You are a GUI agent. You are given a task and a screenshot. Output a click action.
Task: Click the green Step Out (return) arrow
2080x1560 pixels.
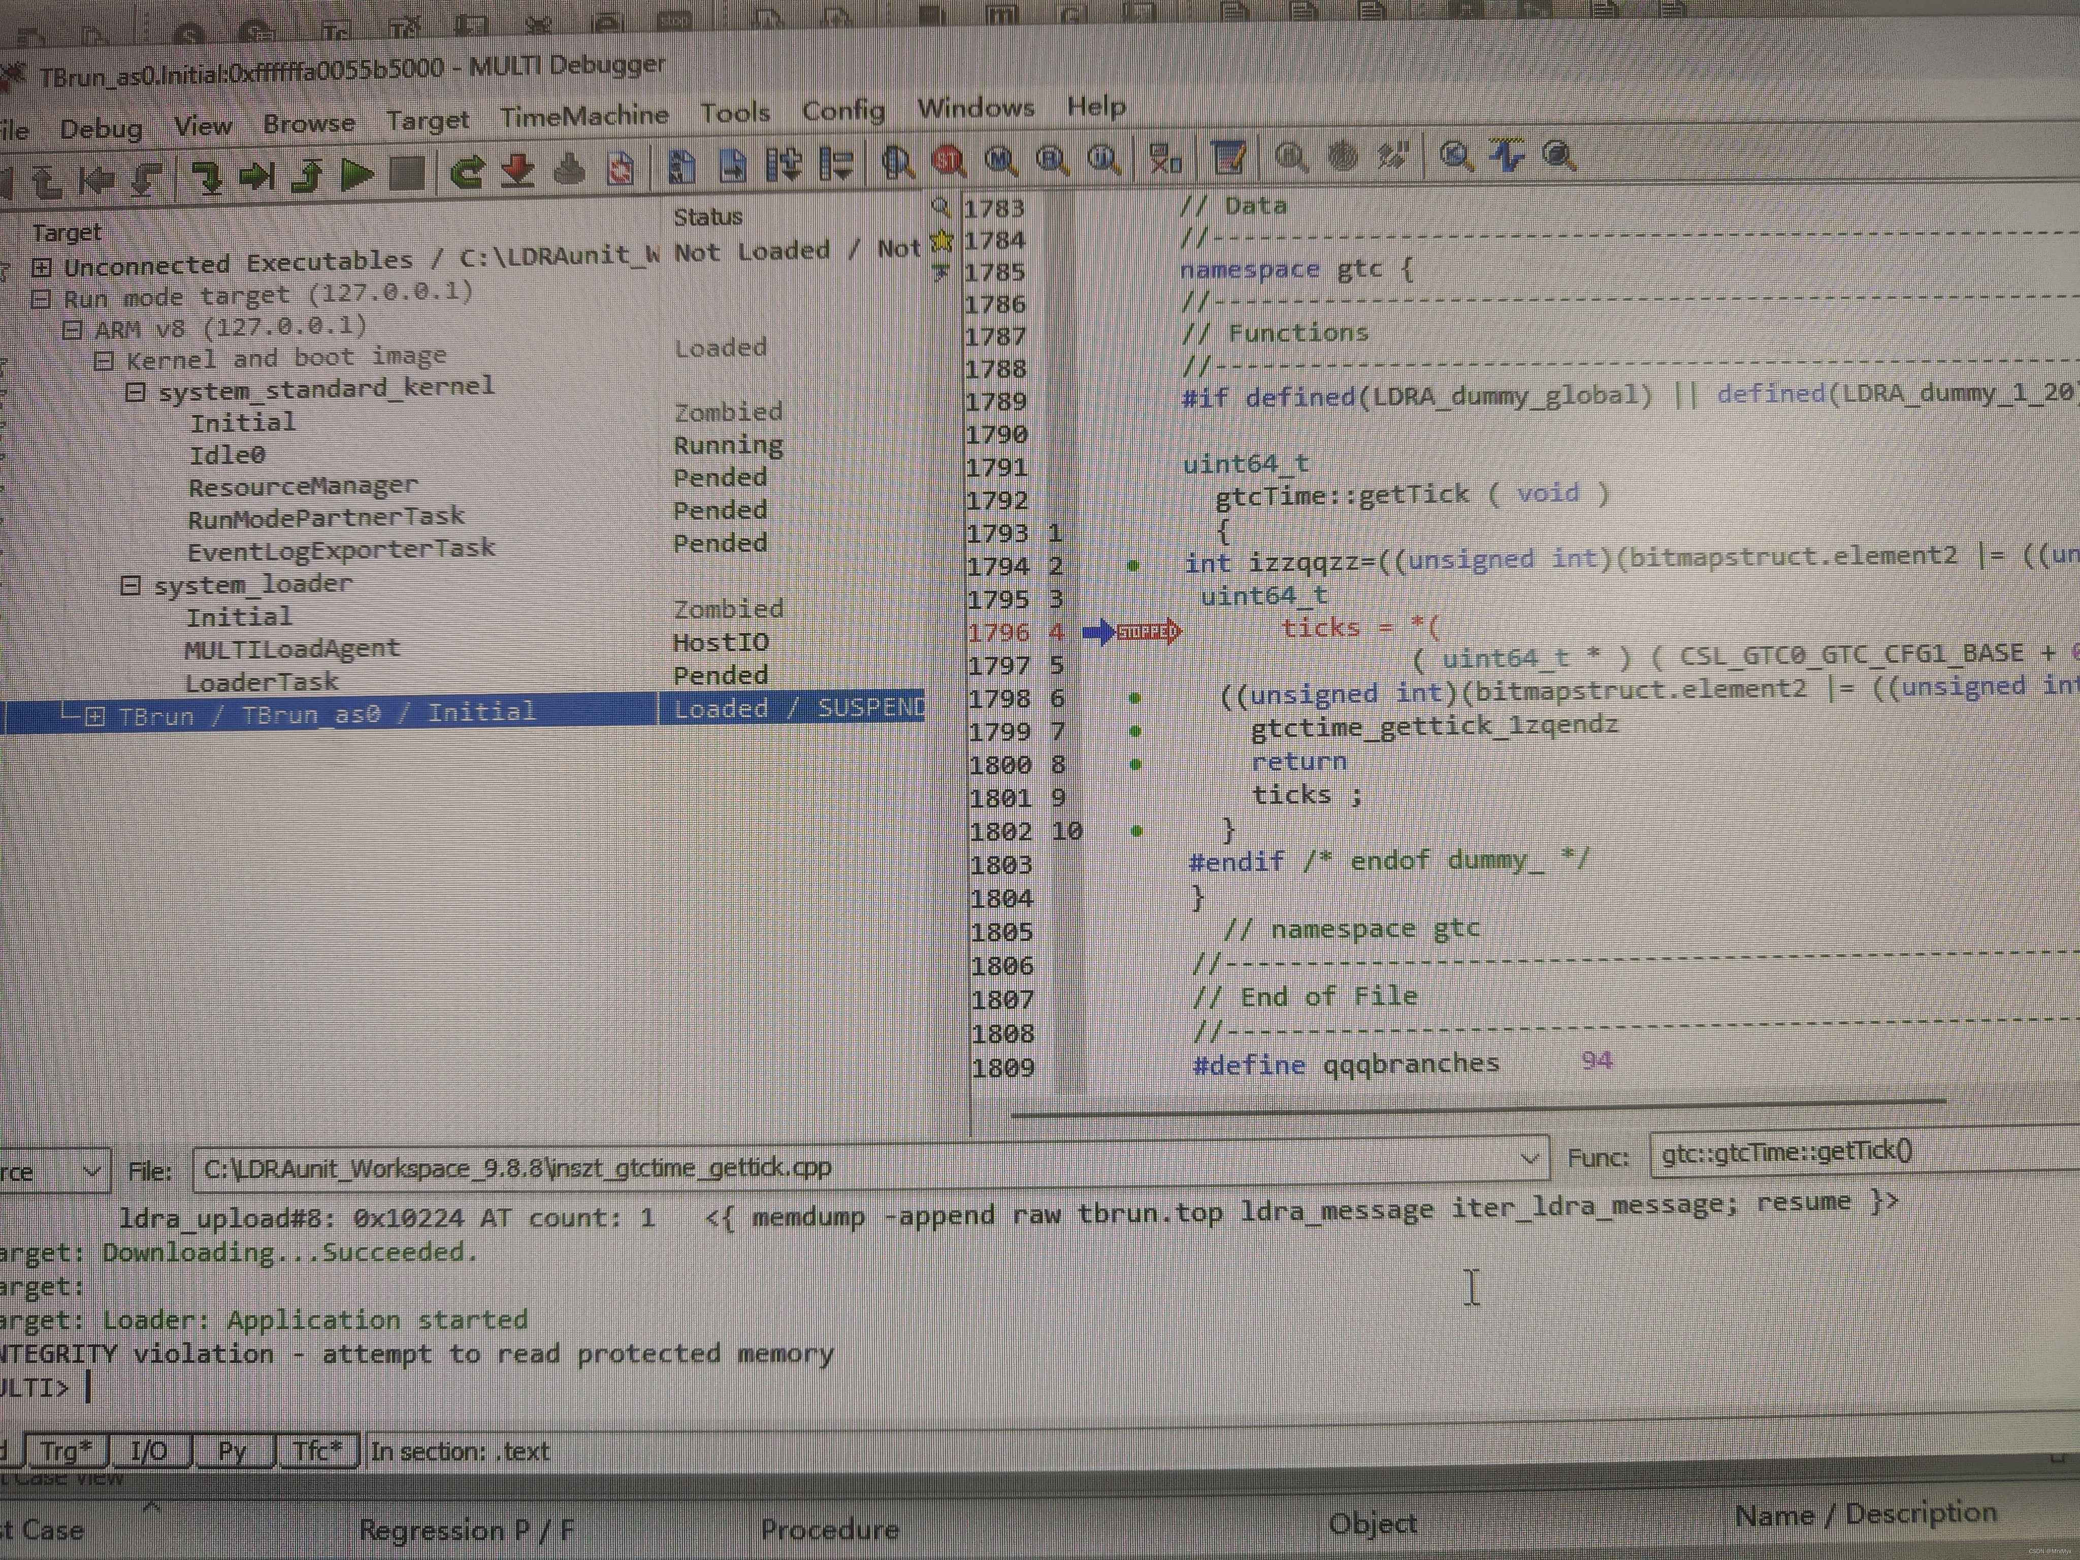307,175
